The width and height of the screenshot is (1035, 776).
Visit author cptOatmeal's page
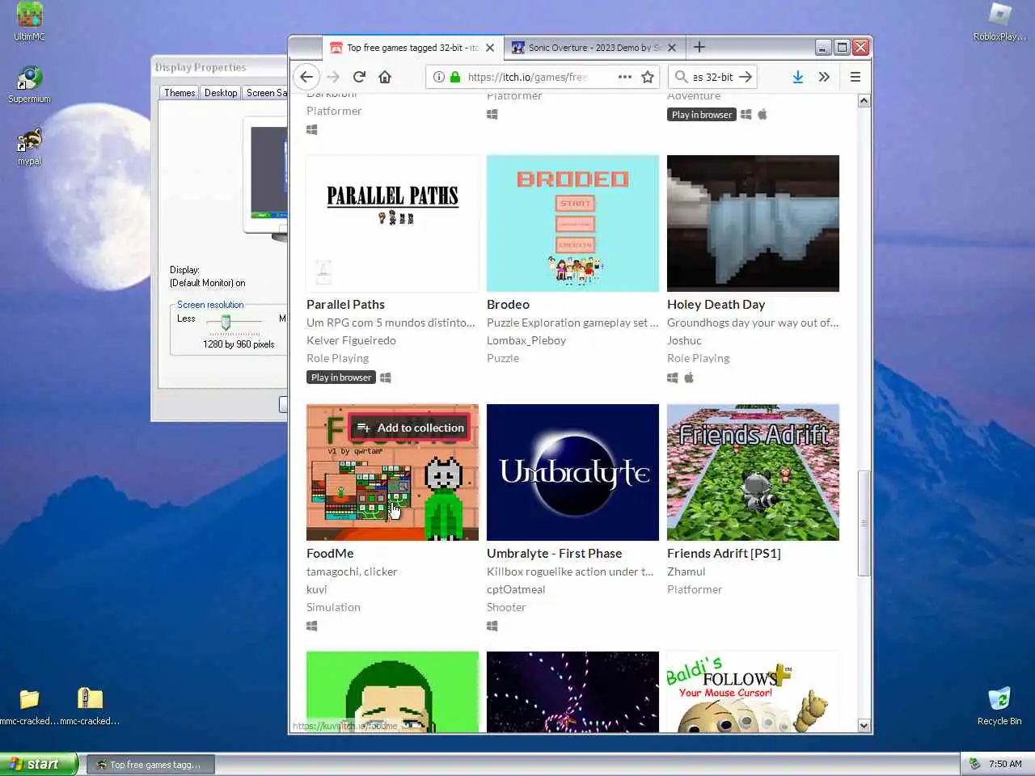pos(516,589)
